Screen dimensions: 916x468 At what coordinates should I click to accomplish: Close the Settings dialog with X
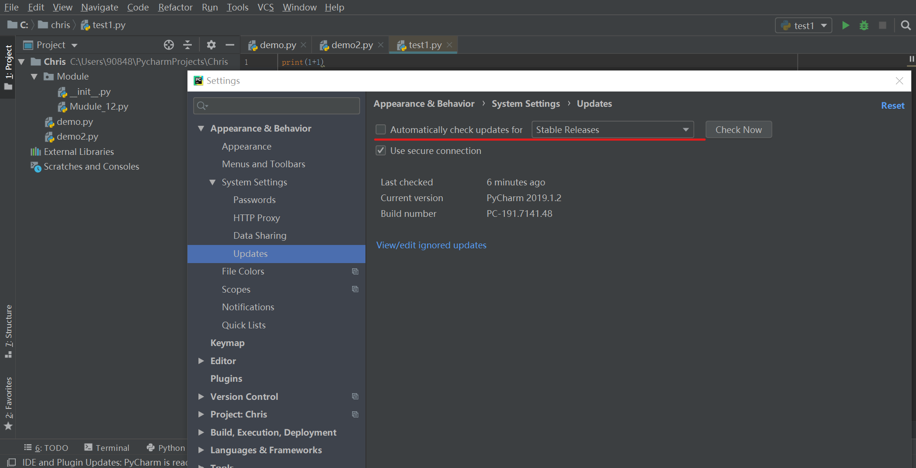pyautogui.click(x=899, y=81)
